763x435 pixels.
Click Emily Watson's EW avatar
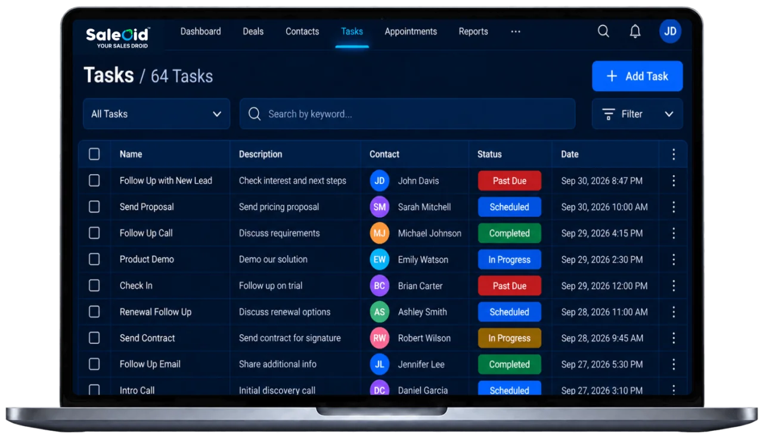(x=380, y=259)
